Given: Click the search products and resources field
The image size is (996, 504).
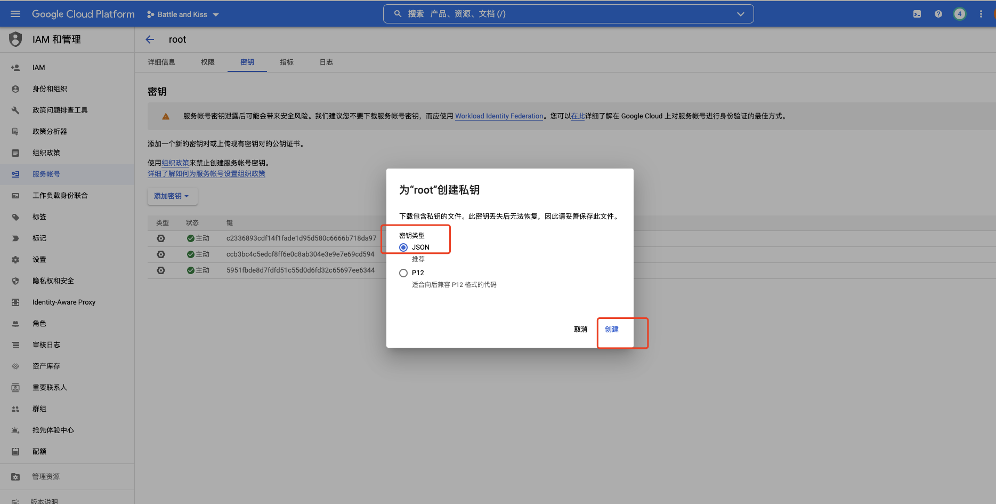Looking at the screenshot, I should coord(568,14).
